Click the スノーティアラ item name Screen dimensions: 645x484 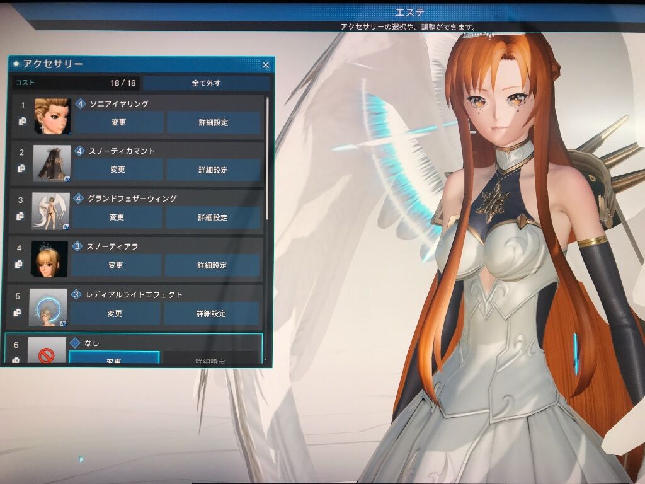[112, 246]
